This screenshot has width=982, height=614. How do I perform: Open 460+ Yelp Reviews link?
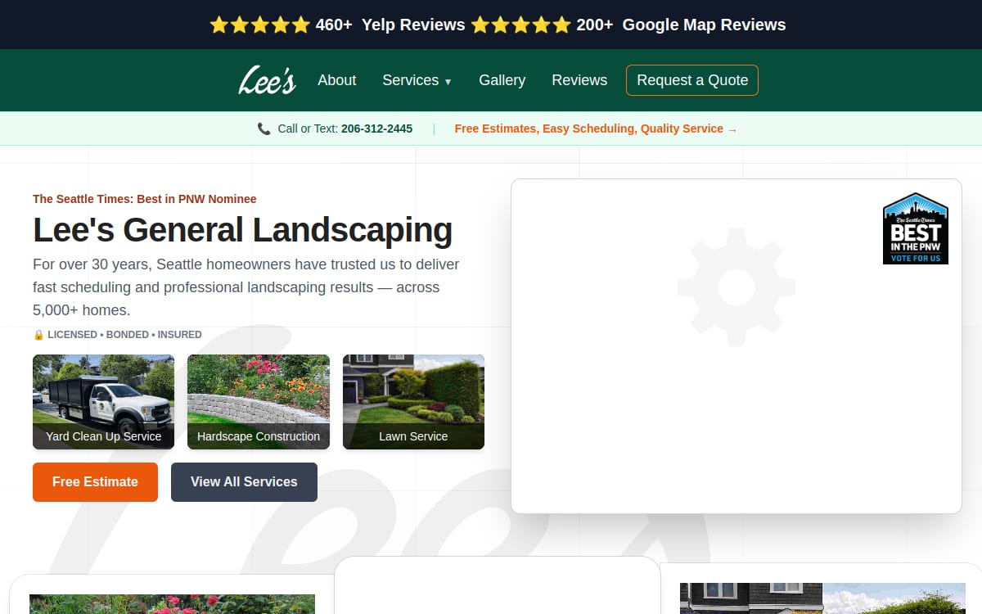[x=390, y=25]
